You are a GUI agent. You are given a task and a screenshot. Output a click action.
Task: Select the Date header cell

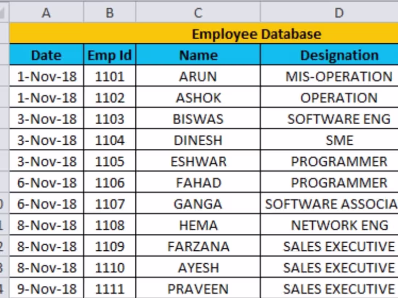point(46,55)
